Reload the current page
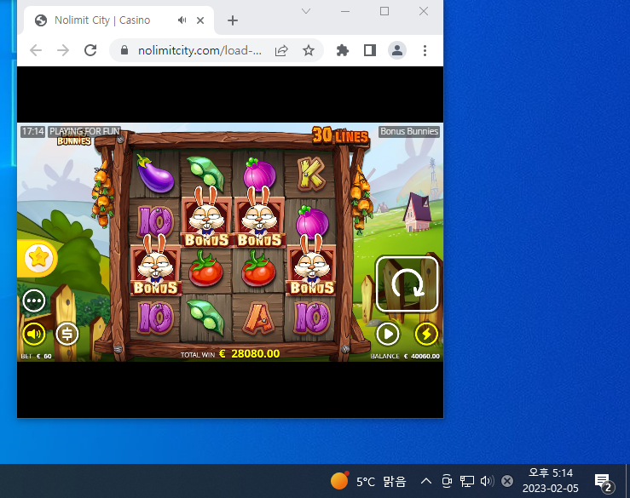The width and height of the screenshot is (630, 498). click(x=90, y=50)
